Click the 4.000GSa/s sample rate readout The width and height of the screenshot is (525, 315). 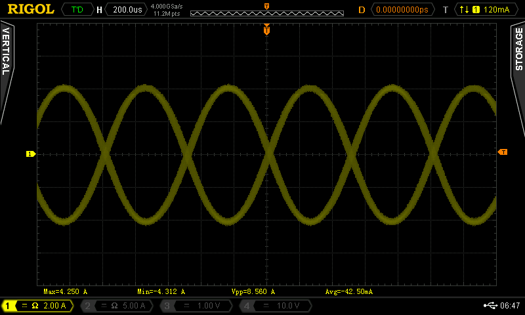pyautogui.click(x=167, y=6)
